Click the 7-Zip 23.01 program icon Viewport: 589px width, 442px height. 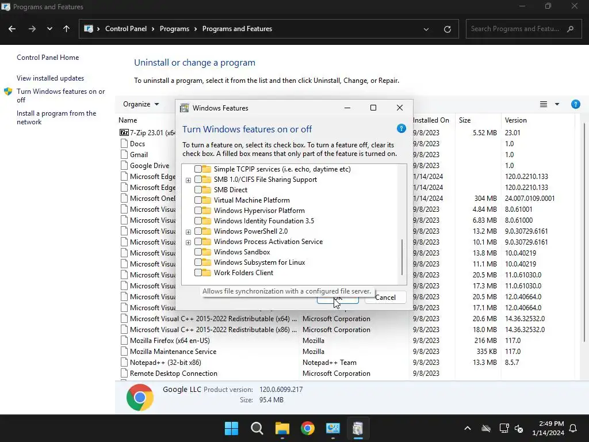coord(124,132)
